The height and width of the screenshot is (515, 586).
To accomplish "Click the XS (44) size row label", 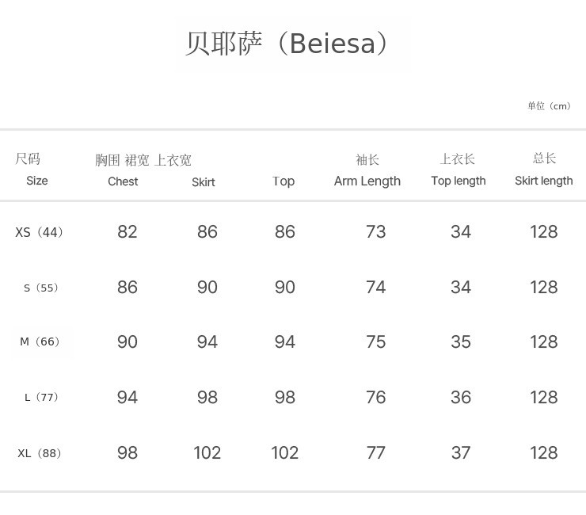I will click(40, 232).
